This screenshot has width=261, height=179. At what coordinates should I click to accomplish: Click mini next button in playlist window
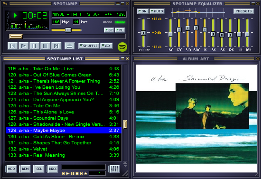coord(81,174)
